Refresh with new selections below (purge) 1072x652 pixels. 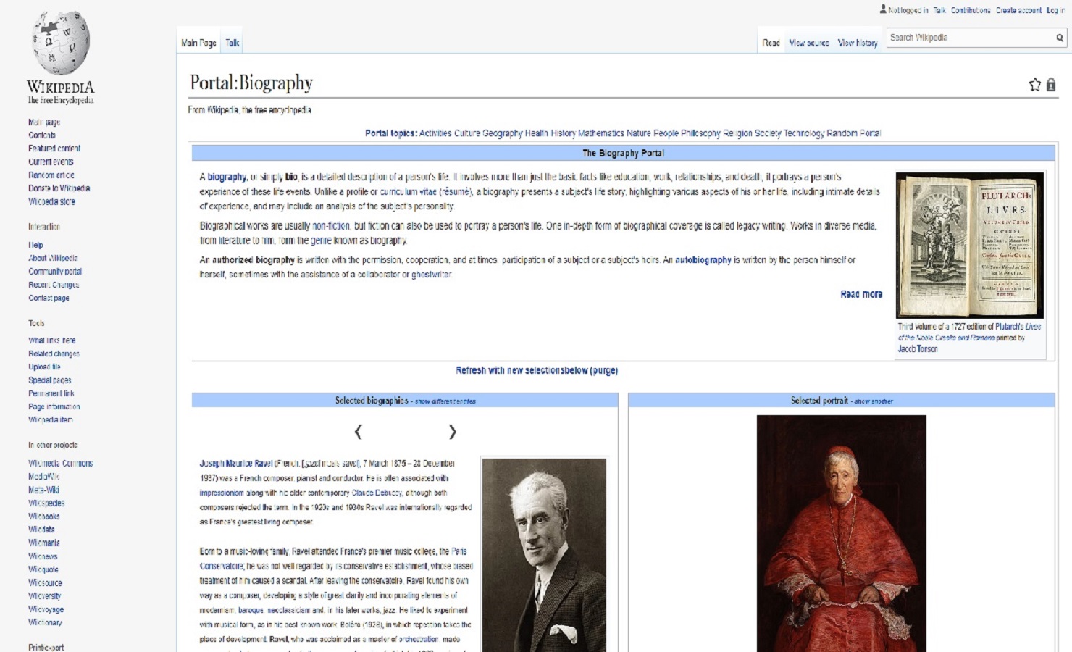pos(536,370)
